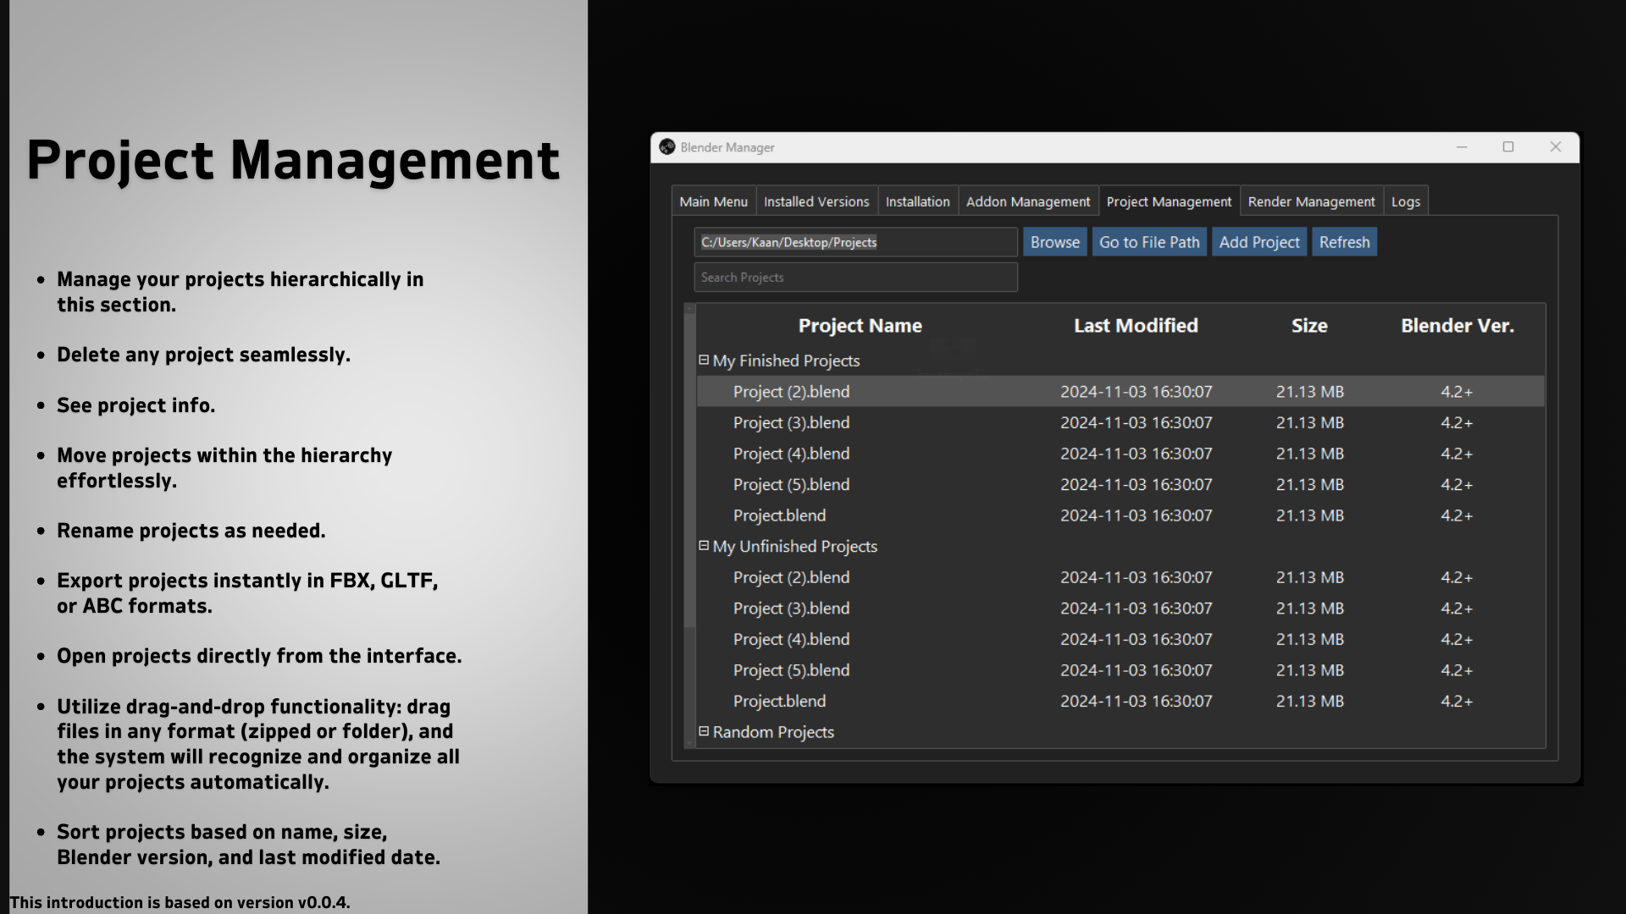
Task: Open the Installed Versions tab
Action: pos(816,201)
